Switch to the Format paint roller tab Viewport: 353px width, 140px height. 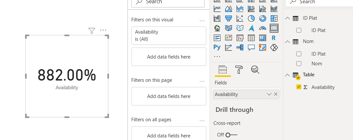click(239, 70)
